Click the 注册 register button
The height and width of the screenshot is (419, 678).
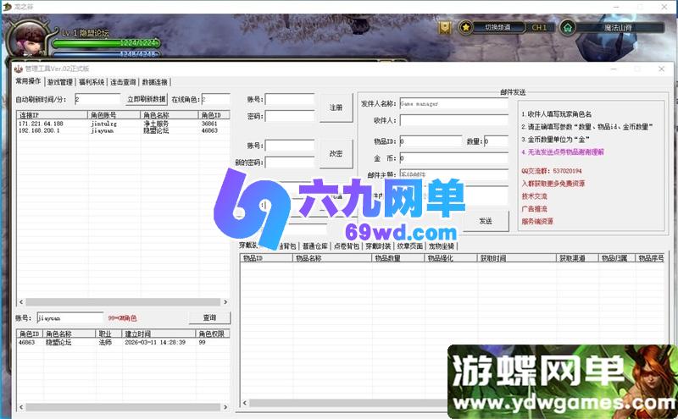point(336,108)
